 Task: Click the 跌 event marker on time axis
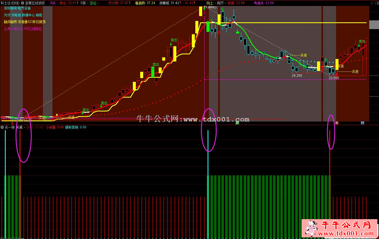pos(237,123)
